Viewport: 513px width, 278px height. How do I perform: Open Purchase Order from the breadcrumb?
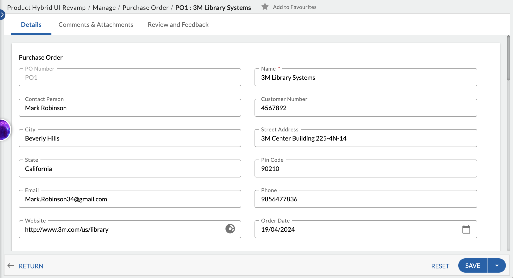click(145, 7)
